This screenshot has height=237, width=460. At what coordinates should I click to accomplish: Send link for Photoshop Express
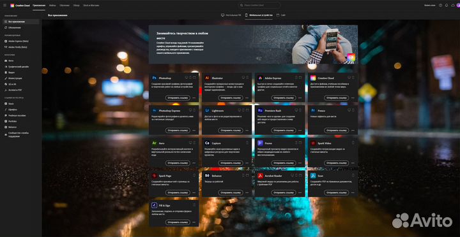tap(178, 130)
